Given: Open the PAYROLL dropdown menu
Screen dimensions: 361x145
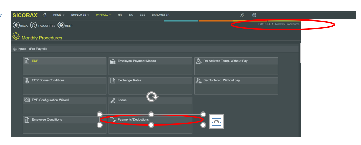Looking at the screenshot, I should 103,15.
